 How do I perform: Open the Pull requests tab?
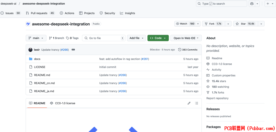point(40,13)
